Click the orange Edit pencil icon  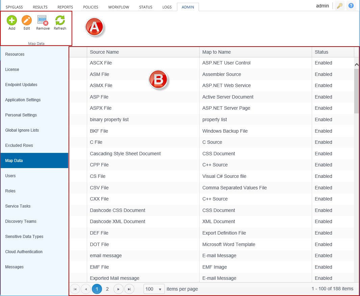pos(27,21)
